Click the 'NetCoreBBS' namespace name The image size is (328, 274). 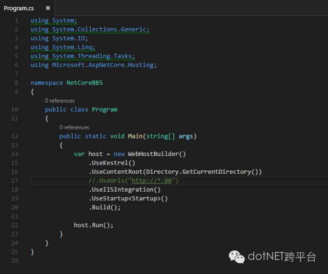coord(85,83)
